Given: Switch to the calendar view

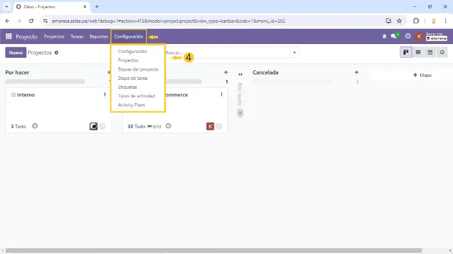Looking at the screenshot, I should coord(430,52).
